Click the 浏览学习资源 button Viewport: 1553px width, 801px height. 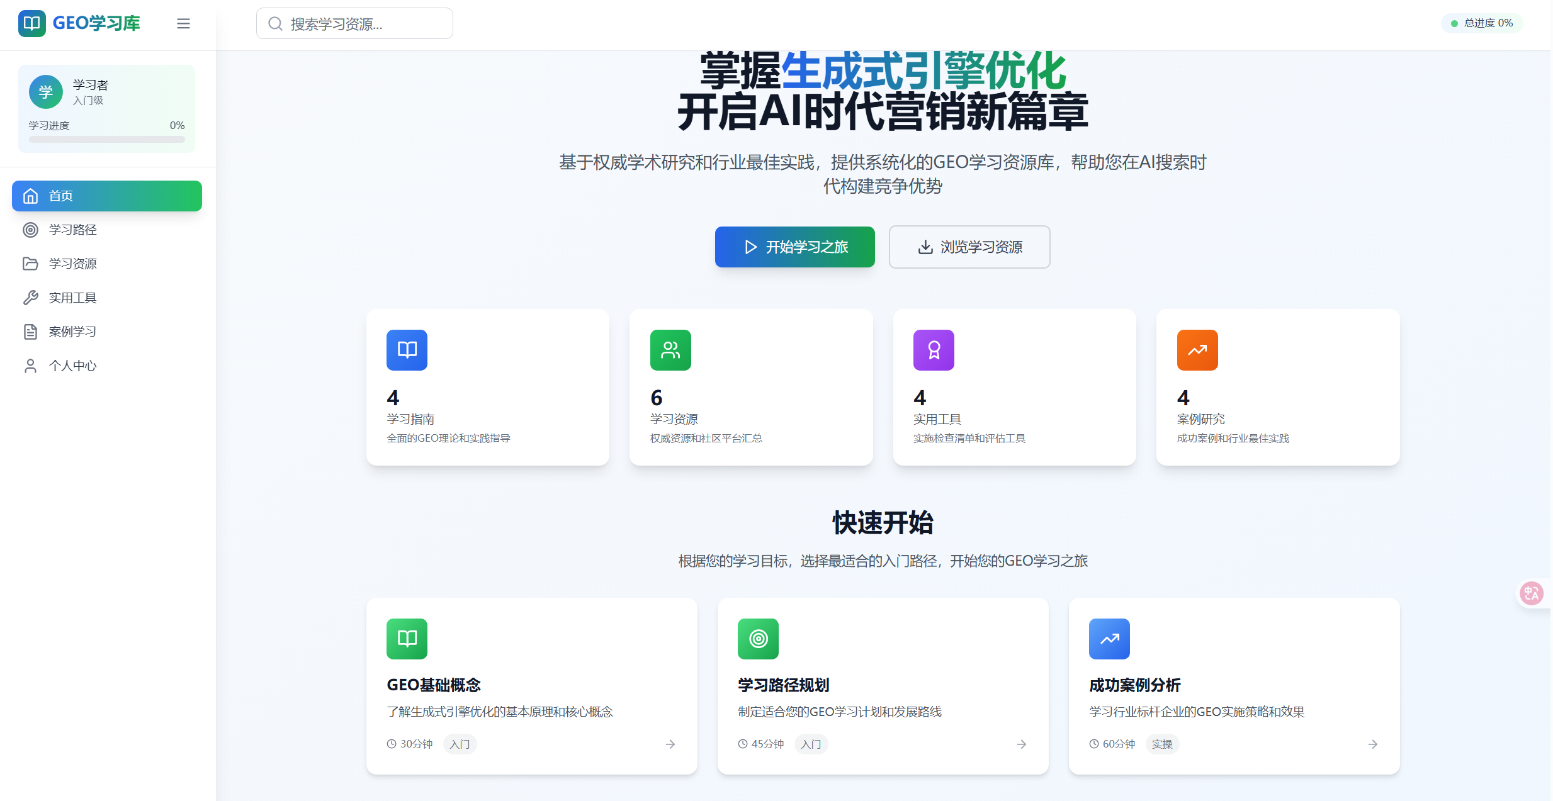[969, 247]
